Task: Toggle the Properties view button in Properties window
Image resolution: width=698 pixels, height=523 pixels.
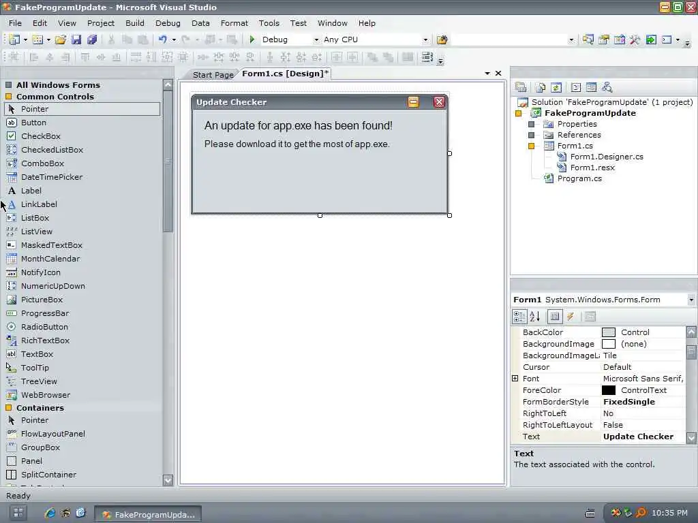Action: point(555,317)
